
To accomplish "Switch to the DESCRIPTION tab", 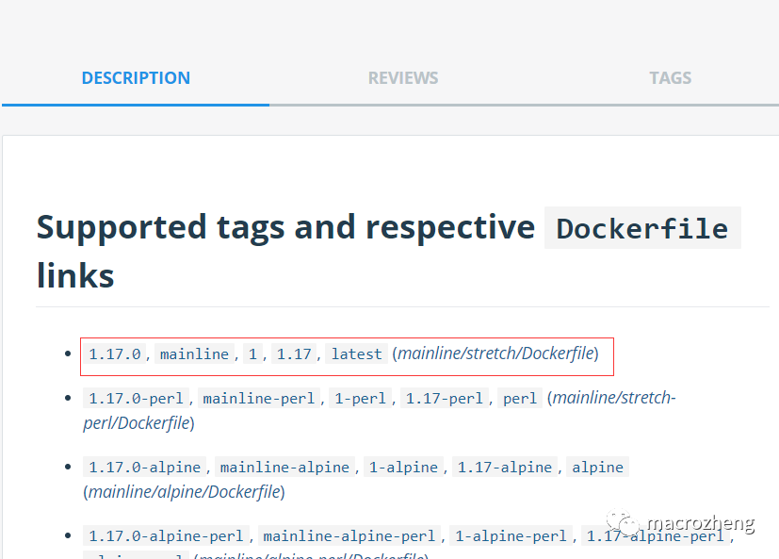I will [x=136, y=78].
